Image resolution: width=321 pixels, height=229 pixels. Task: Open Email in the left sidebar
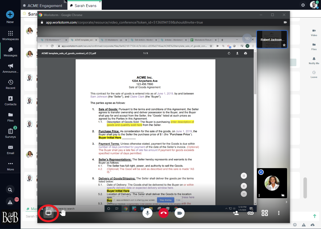point(10,150)
